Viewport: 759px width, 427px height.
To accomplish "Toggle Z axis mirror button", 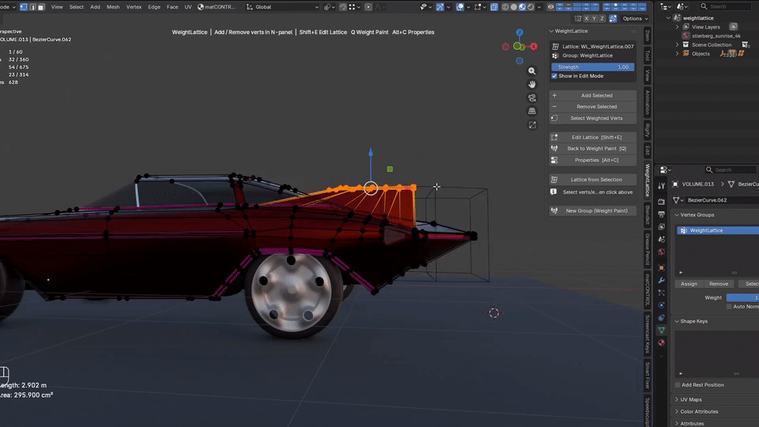I will click(602, 18).
